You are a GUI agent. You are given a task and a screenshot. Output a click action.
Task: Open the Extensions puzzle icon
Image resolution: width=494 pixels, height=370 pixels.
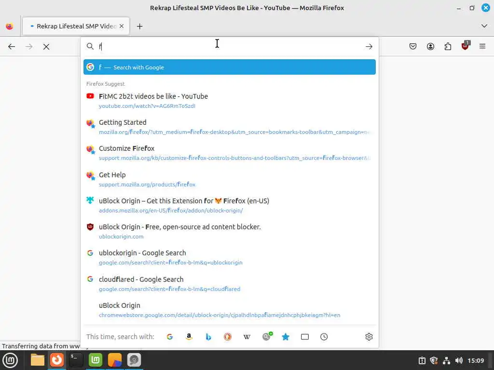[x=448, y=47]
